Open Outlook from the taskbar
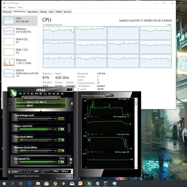This screenshot has width=187, height=187. tap(80, 183)
